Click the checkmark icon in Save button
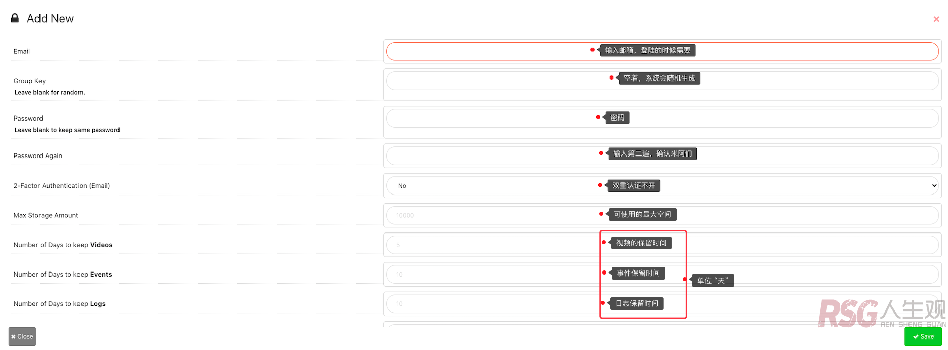Image resolution: width=948 pixels, height=350 pixels. 916,336
